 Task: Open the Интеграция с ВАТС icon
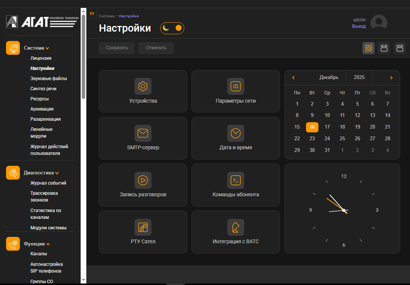coord(236,227)
